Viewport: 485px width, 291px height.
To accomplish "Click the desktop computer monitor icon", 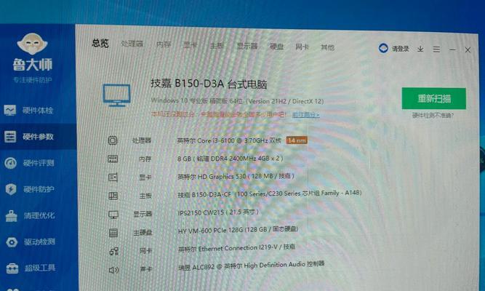I will [x=116, y=95].
